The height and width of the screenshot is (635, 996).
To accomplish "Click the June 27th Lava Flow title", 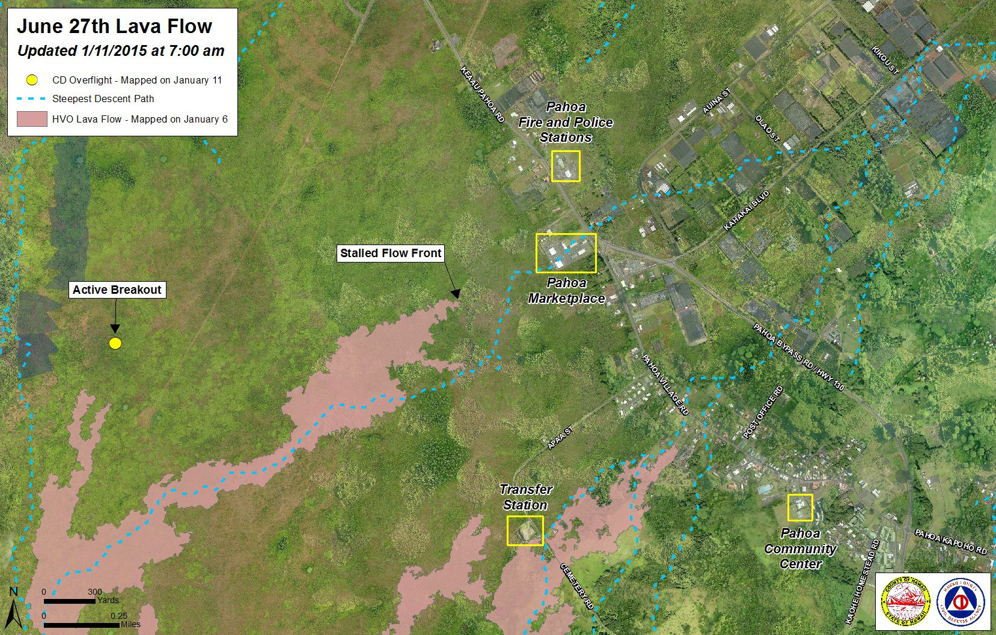I will coord(114,26).
